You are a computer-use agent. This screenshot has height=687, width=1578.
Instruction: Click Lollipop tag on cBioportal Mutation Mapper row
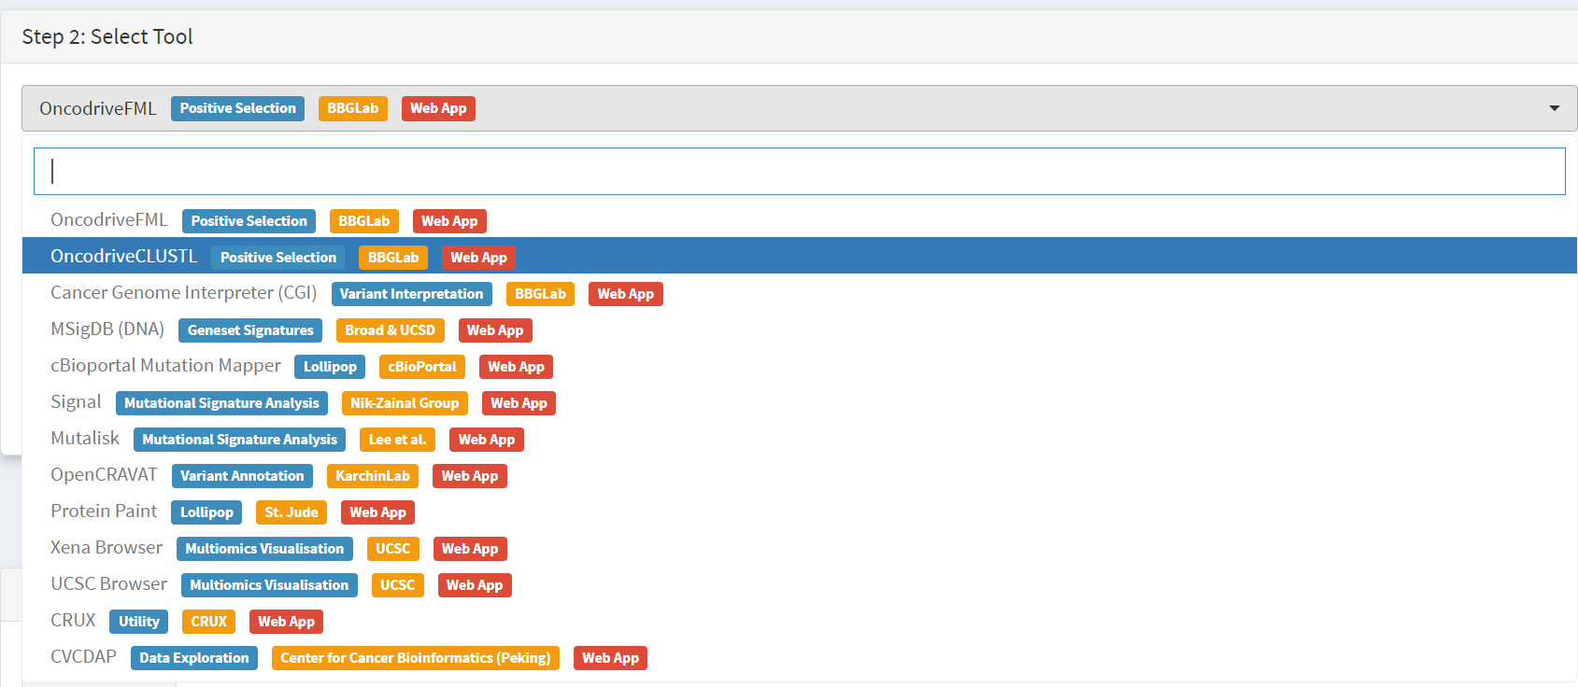pos(330,367)
